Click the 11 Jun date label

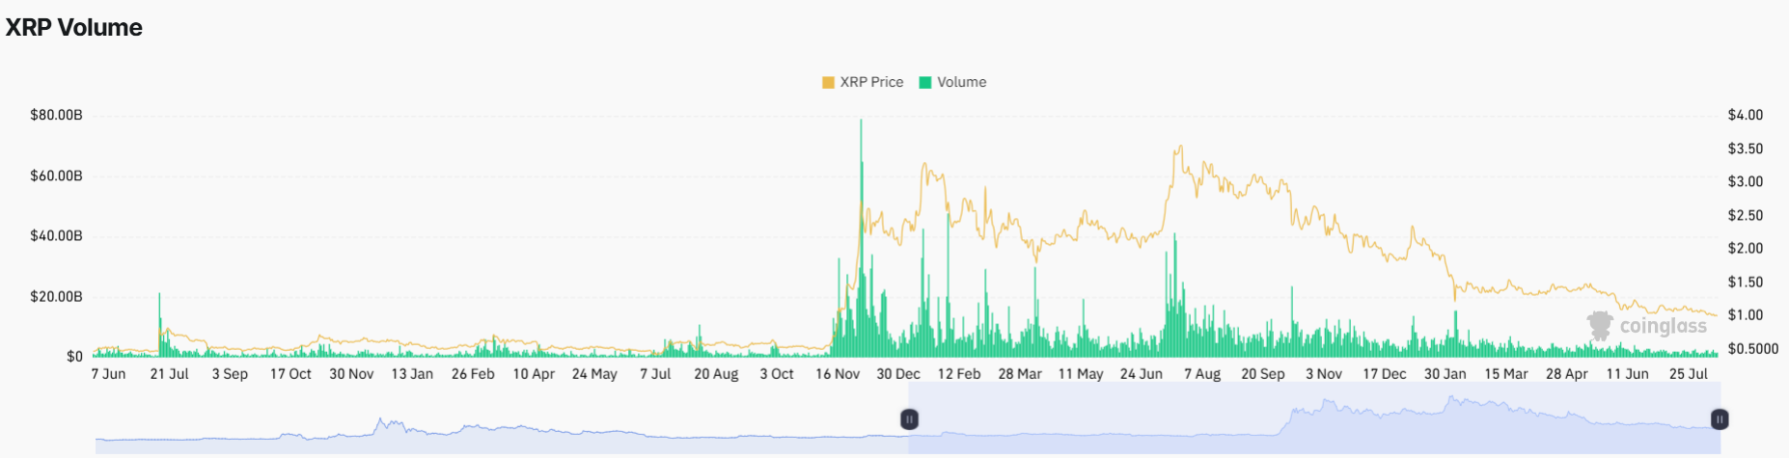pos(1628,374)
